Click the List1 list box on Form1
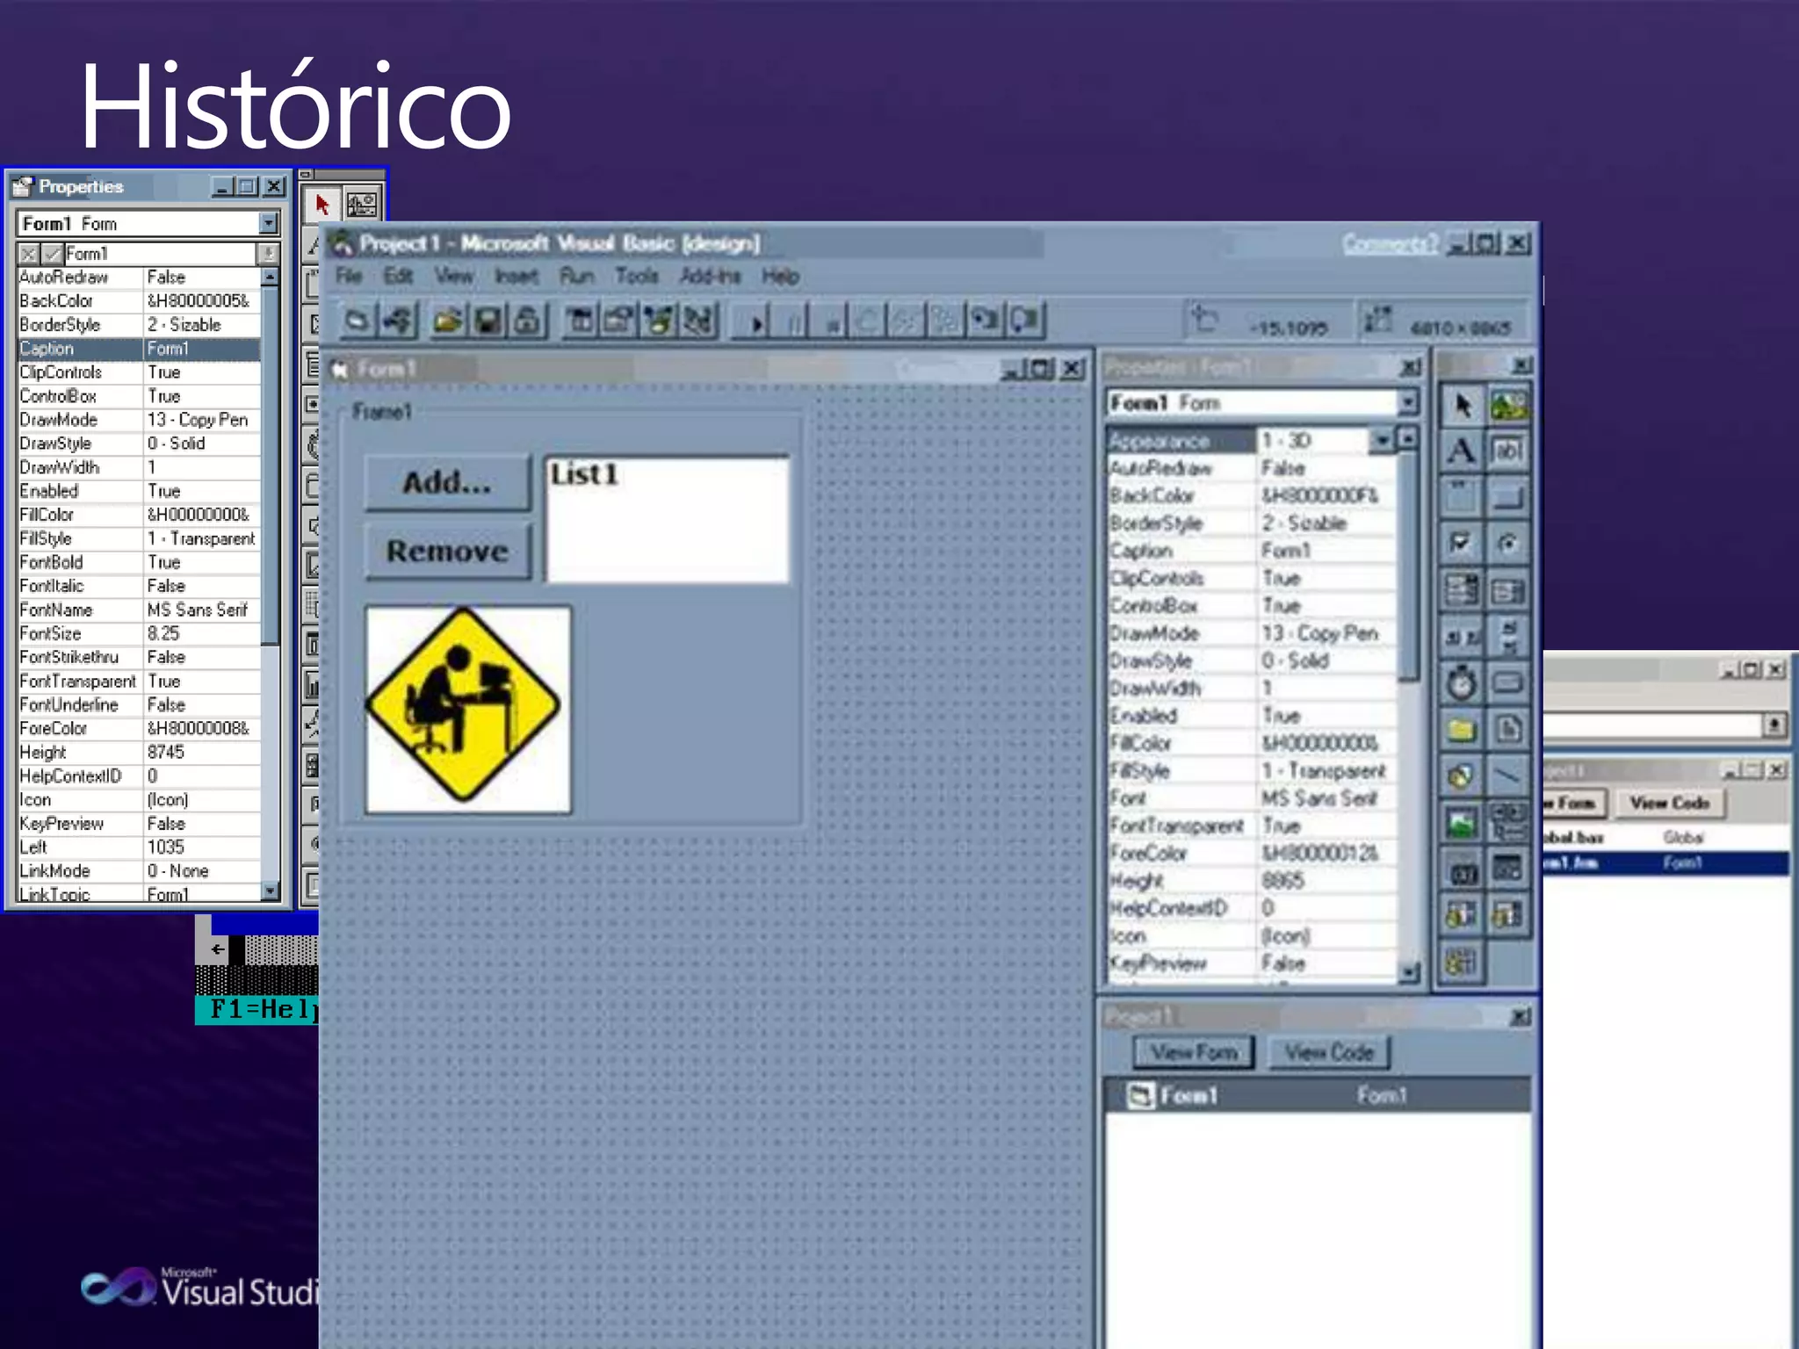 coord(668,519)
